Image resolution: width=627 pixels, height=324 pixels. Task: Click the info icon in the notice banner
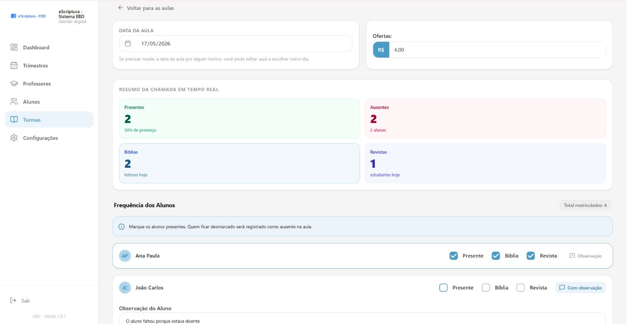121,227
